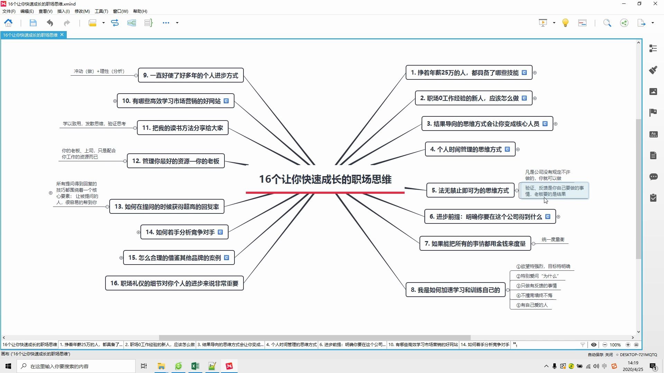
Task: Open the Themes Aa panel in the right sidebar
Action: (653, 134)
